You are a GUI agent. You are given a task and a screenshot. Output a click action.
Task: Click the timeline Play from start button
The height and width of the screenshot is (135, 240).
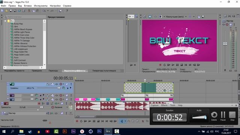point(85,121)
